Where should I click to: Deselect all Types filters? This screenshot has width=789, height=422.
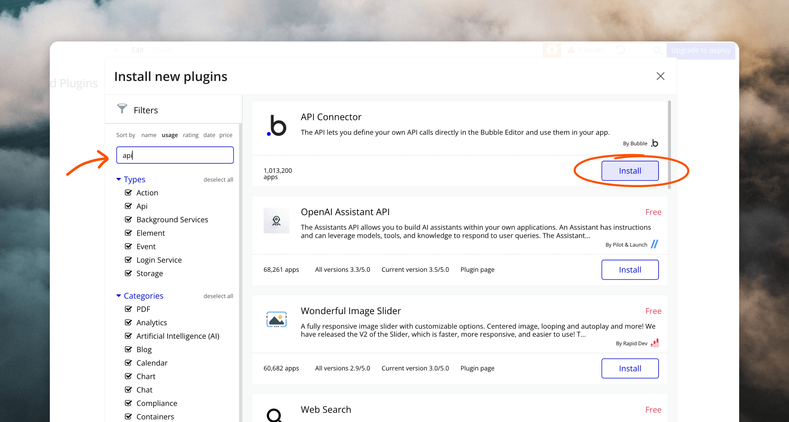[218, 180]
